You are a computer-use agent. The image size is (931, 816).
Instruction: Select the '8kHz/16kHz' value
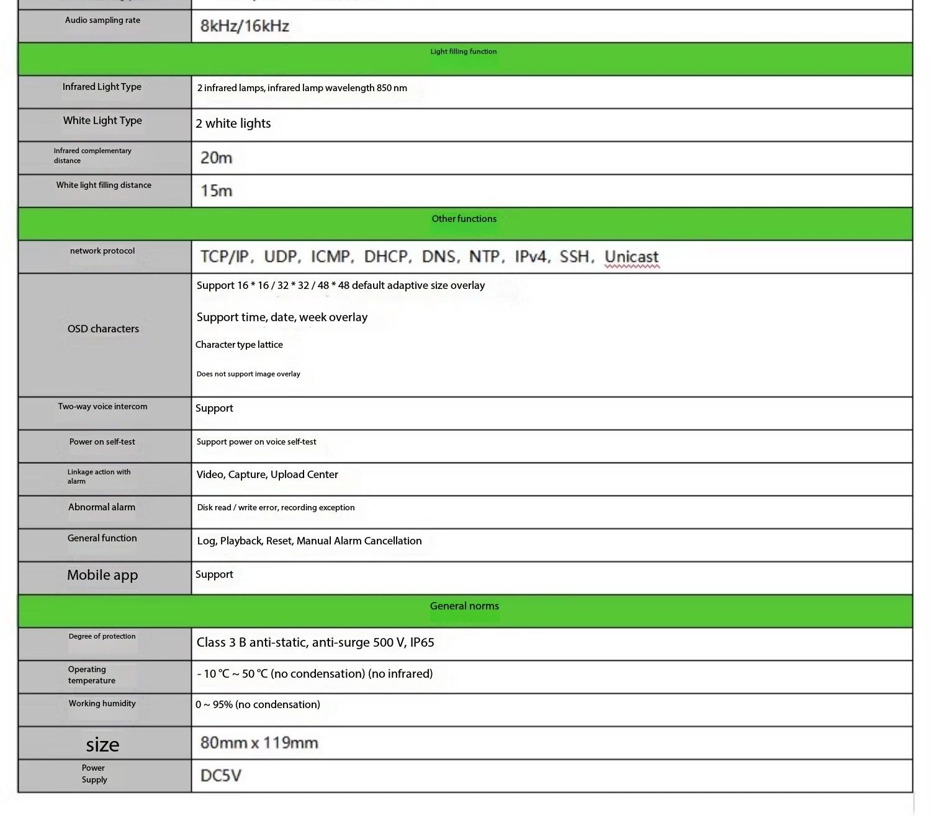pyautogui.click(x=245, y=26)
